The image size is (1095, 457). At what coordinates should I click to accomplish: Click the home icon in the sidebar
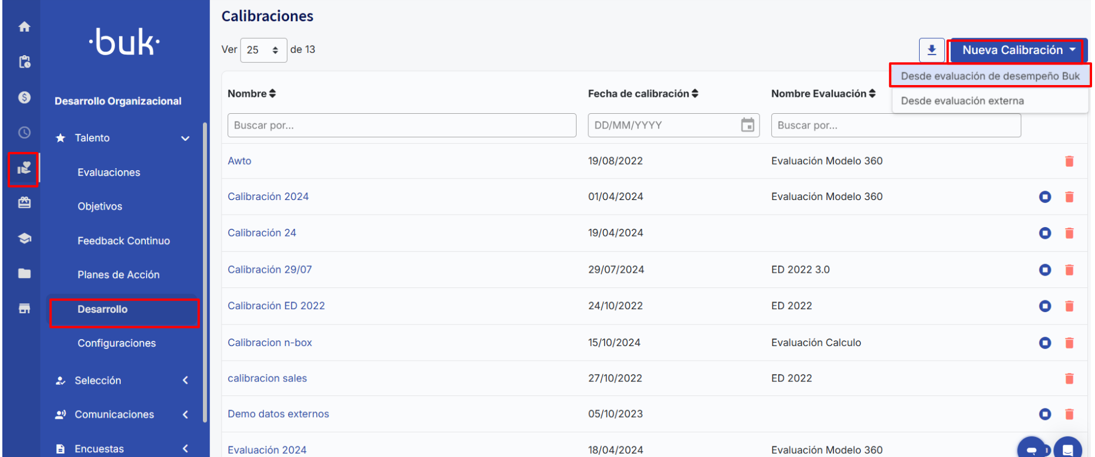[24, 27]
